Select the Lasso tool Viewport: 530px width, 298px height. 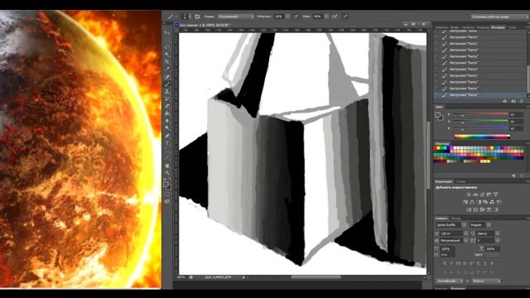tap(167, 47)
